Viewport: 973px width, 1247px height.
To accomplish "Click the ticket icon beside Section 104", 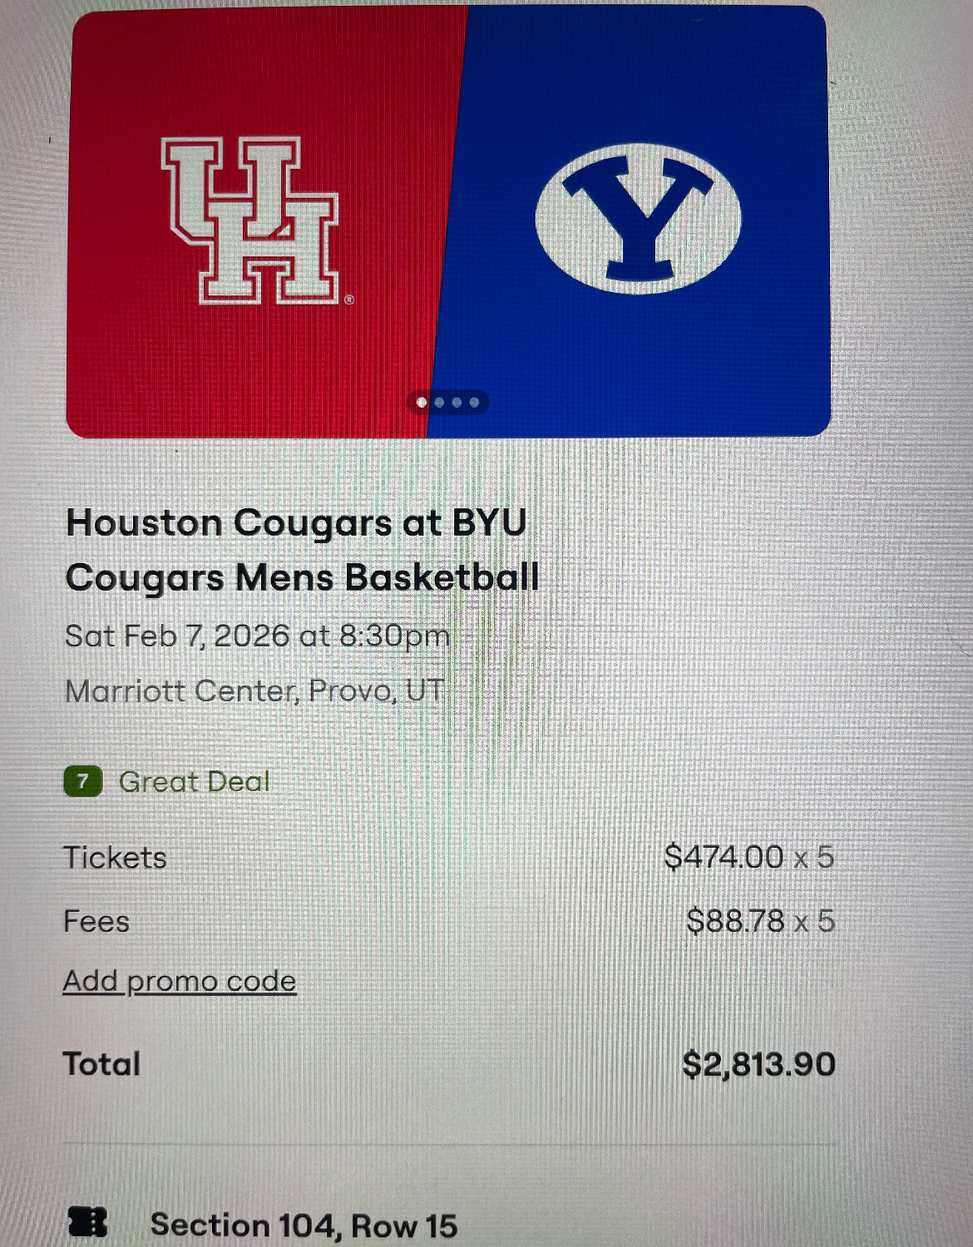I will coord(88,1223).
